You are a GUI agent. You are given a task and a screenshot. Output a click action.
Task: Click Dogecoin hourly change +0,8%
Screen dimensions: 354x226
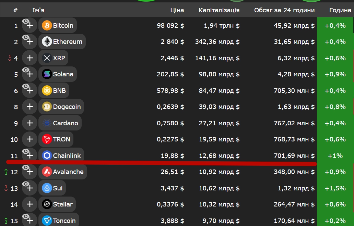click(x=335, y=106)
